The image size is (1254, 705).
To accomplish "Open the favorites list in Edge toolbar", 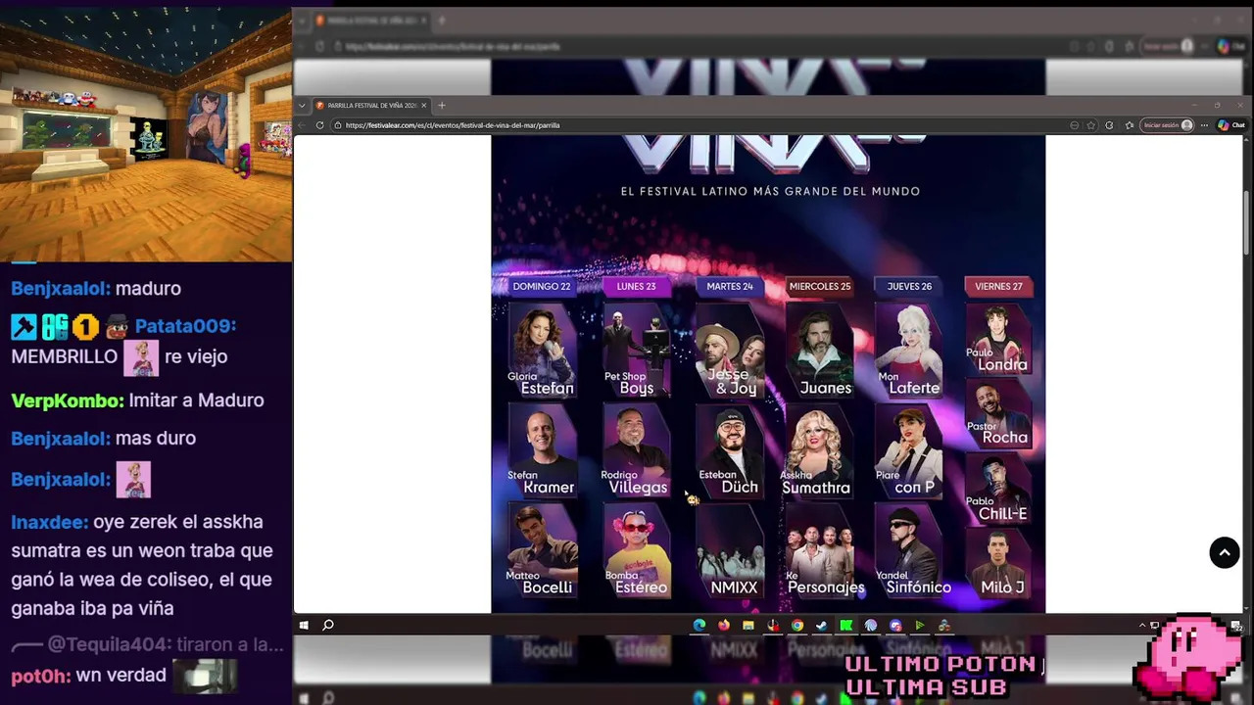I will (x=1130, y=125).
